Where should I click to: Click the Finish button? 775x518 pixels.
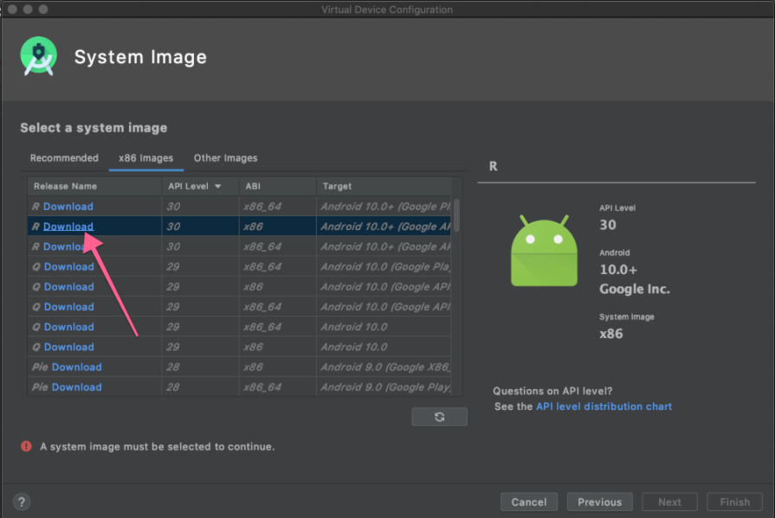tap(734, 502)
